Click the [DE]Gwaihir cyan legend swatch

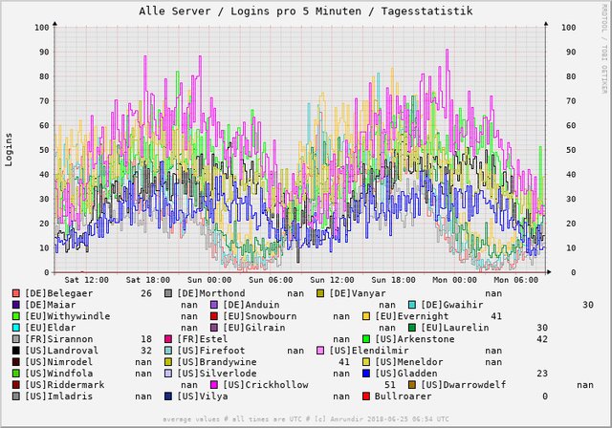pyautogui.click(x=412, y=305)
